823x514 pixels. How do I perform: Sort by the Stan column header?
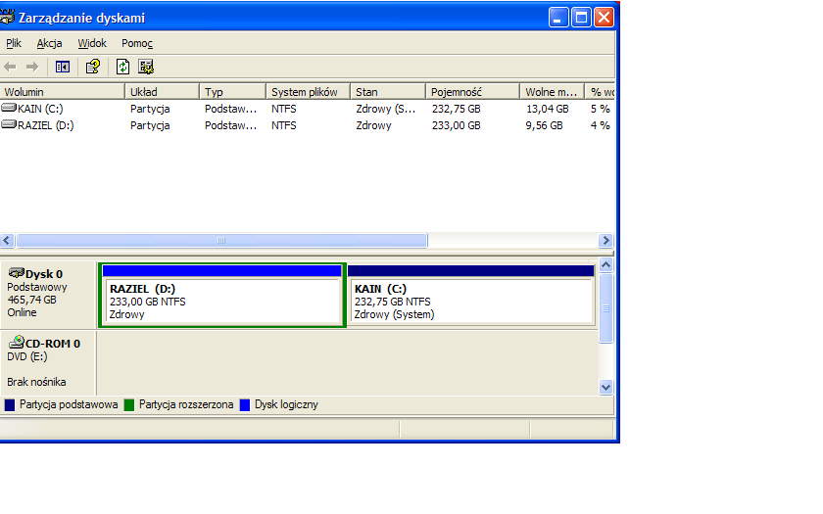point(388,92)
